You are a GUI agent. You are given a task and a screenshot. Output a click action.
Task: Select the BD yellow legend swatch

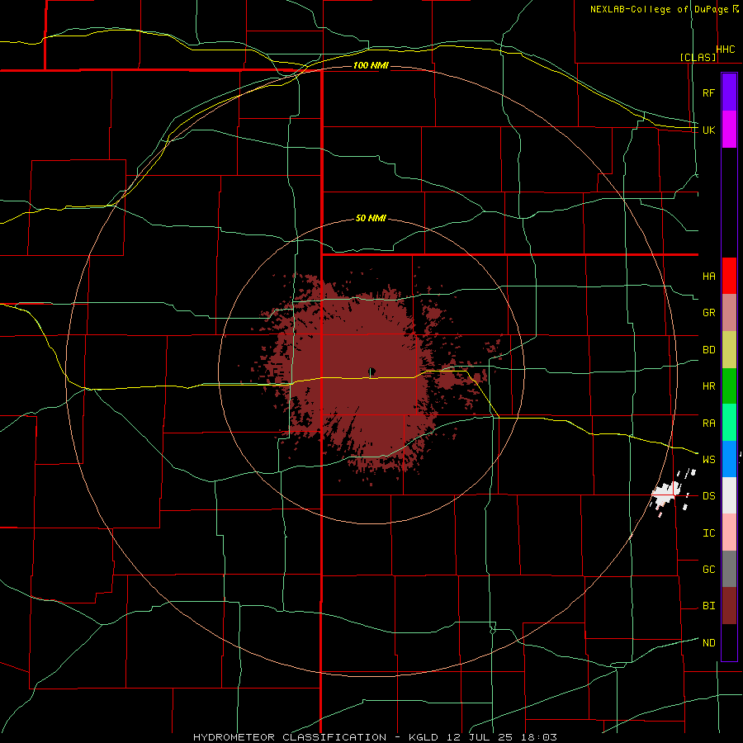click(729, 350)
